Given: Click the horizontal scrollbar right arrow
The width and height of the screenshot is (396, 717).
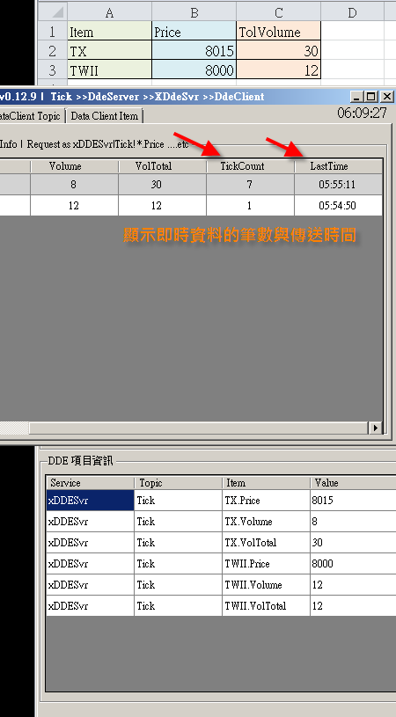Looking at the screenshot, I should coord(376,428).
